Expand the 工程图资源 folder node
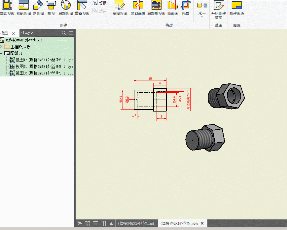This screenshot has width=287, height=230. pyautogui.click(x=2, y=47)
